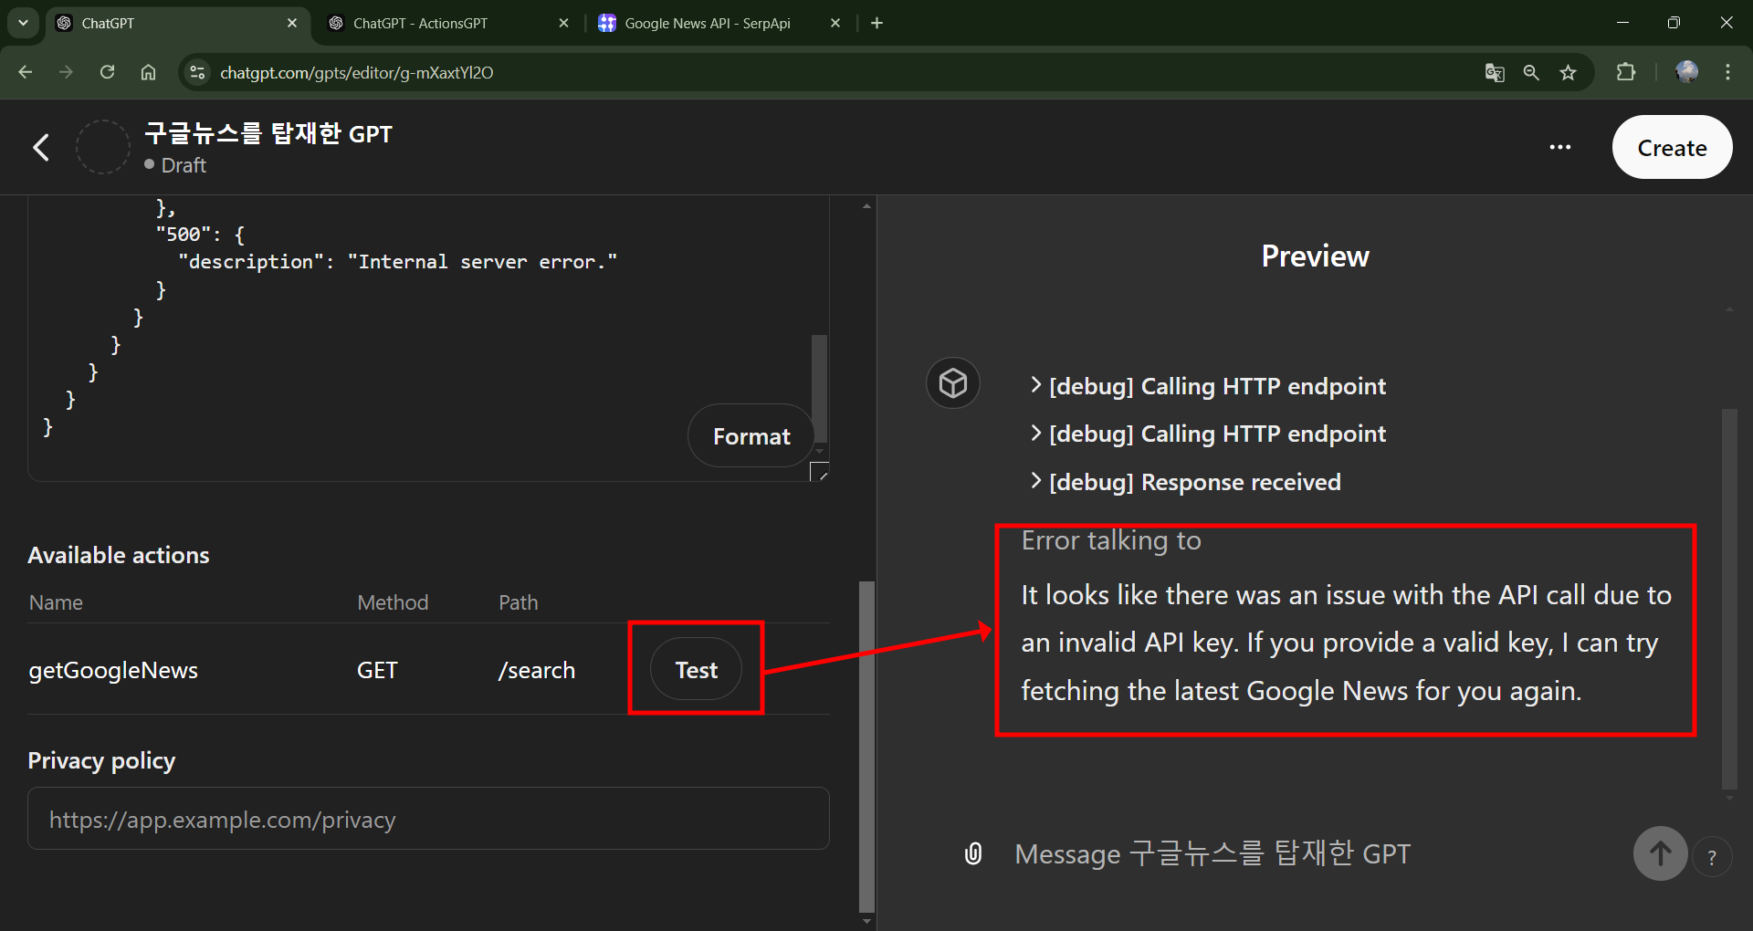
Task: Click the /search path cell
Action: (537, 670)
